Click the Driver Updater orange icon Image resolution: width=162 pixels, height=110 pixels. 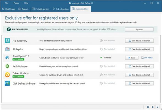7,75
